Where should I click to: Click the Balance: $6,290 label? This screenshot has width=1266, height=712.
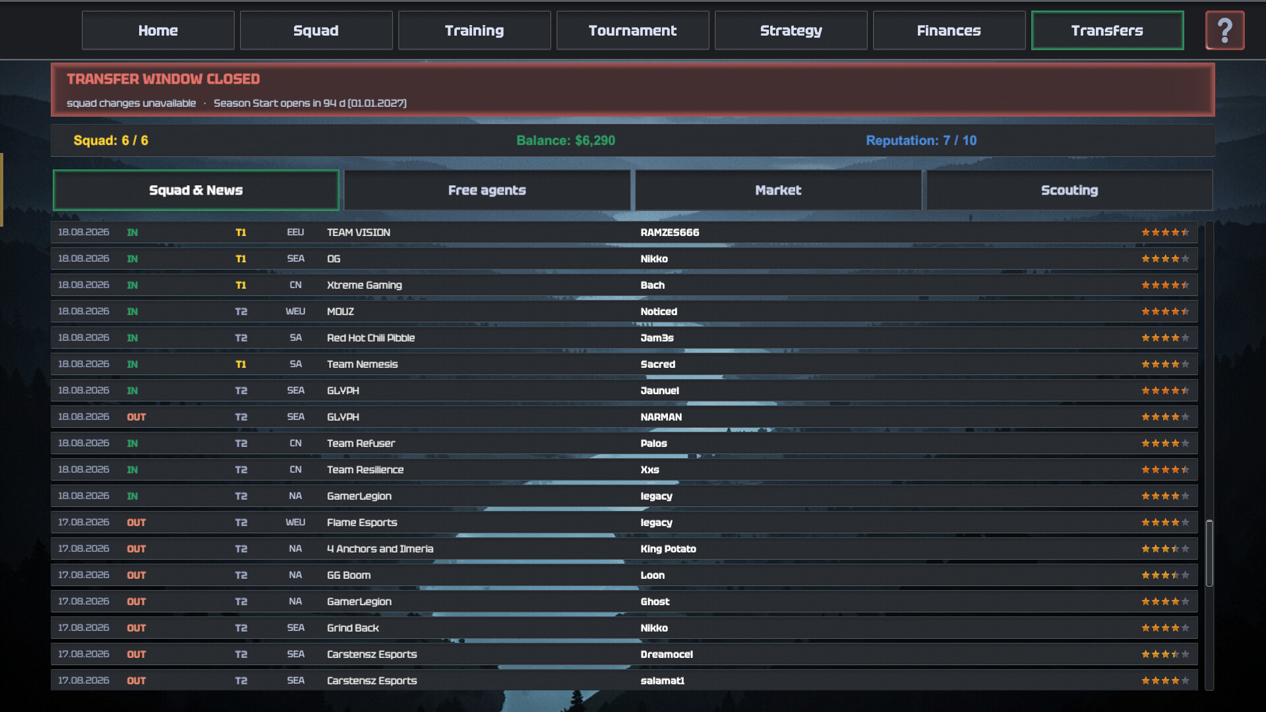coord(566,140)
